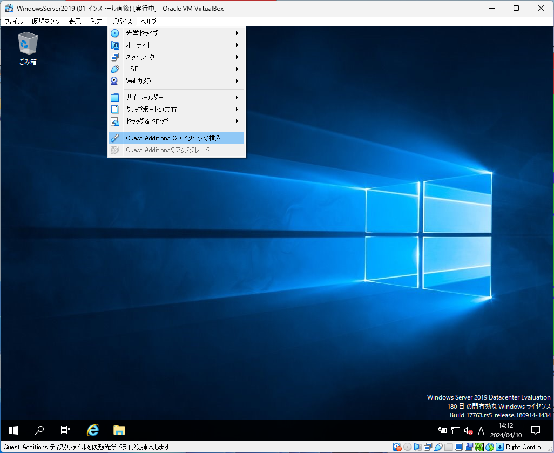Click the VirtualBox window title icon
The width and height of the screenshot is (554, 453).
(x=9, y=8)
